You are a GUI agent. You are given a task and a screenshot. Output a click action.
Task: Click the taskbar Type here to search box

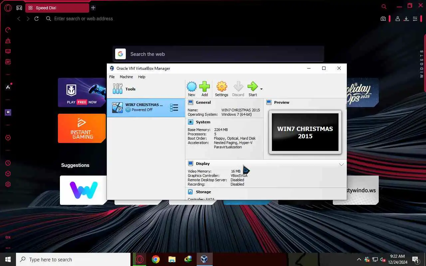73,259
